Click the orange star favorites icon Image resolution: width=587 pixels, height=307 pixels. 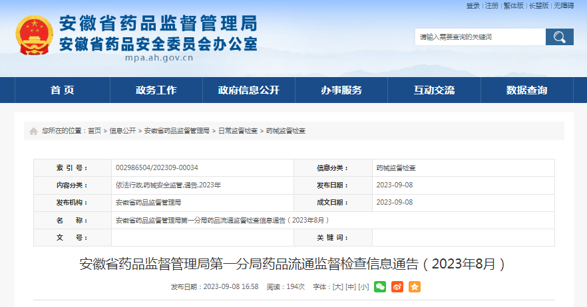415,287
